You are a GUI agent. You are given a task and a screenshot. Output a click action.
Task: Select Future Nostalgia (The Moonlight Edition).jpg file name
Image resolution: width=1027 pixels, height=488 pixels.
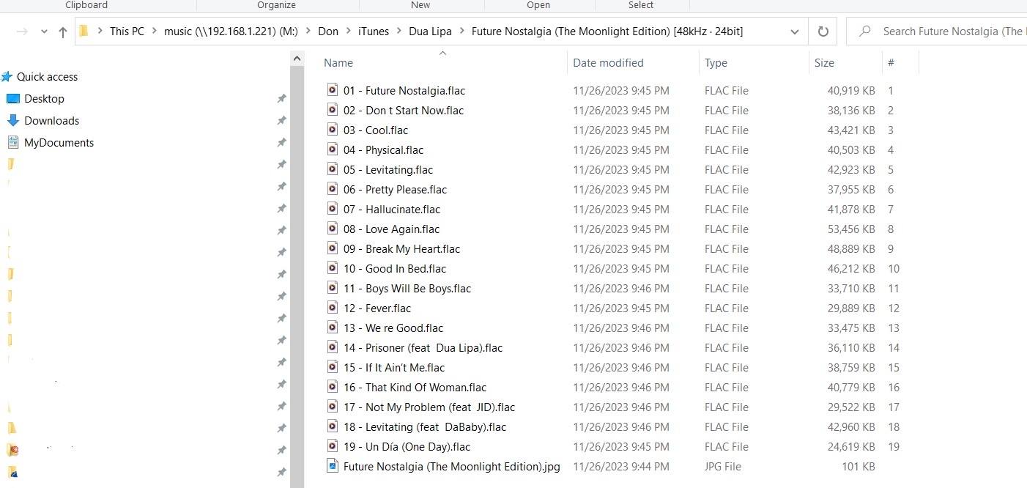(x=452, y=467)
